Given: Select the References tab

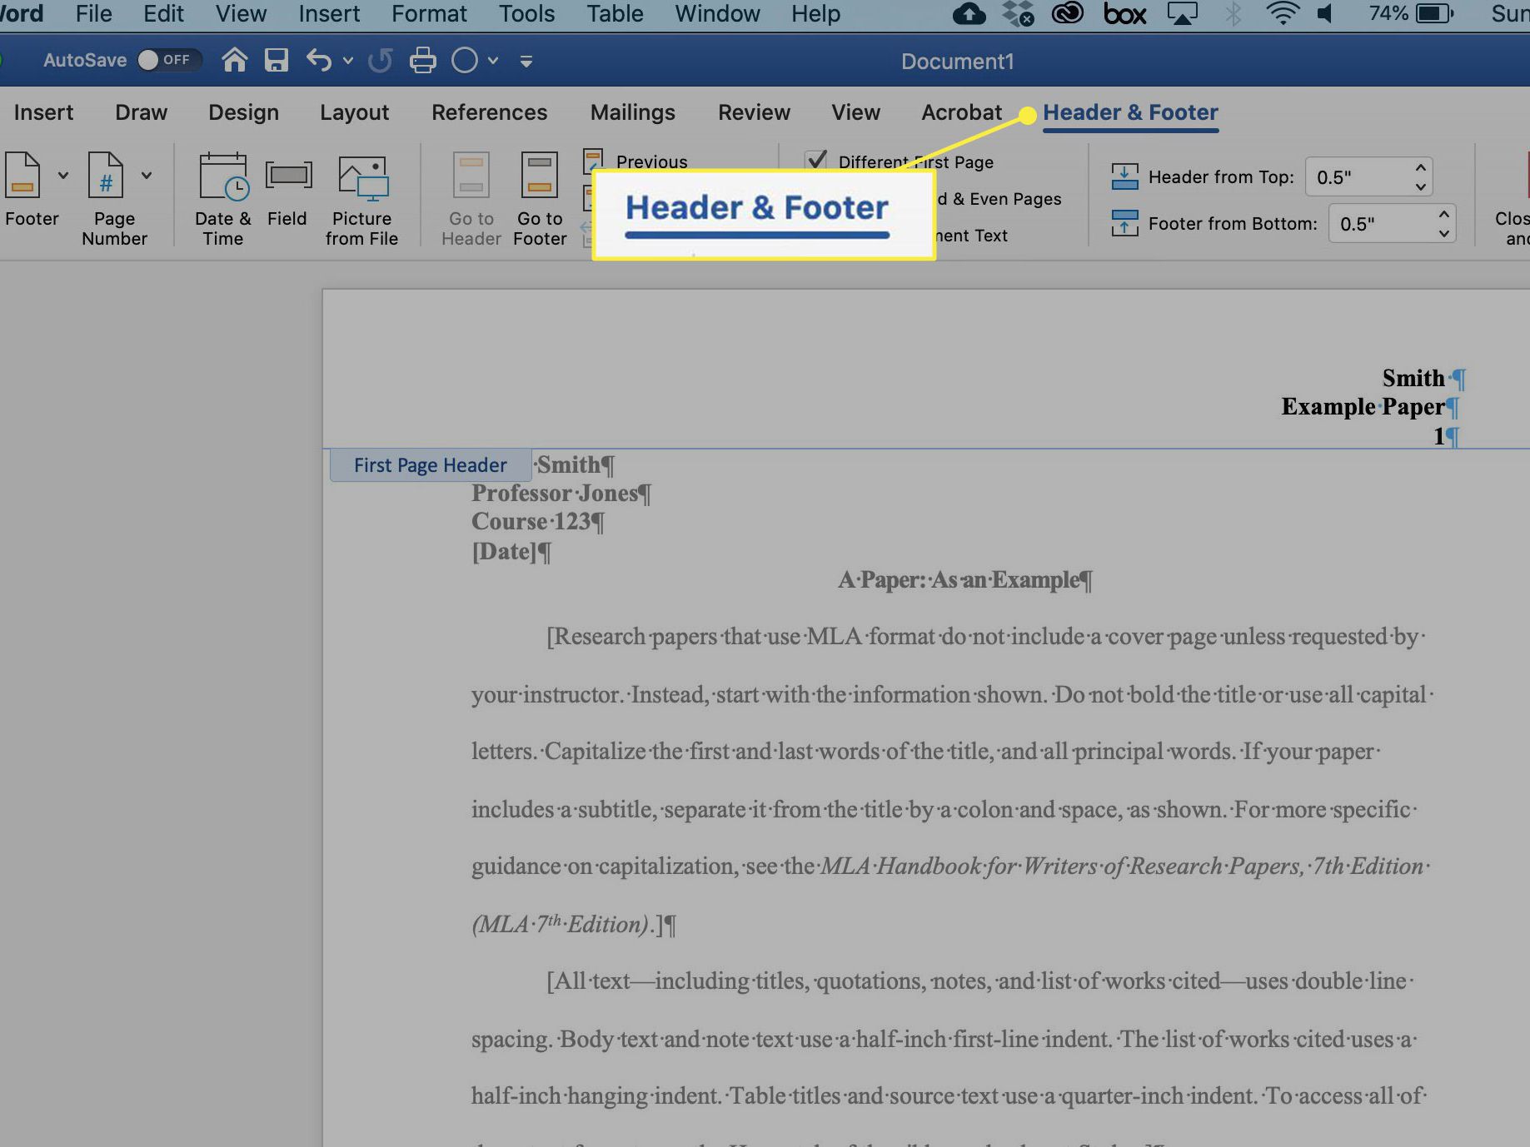Looking at the screenshot, I should (490, 112).
